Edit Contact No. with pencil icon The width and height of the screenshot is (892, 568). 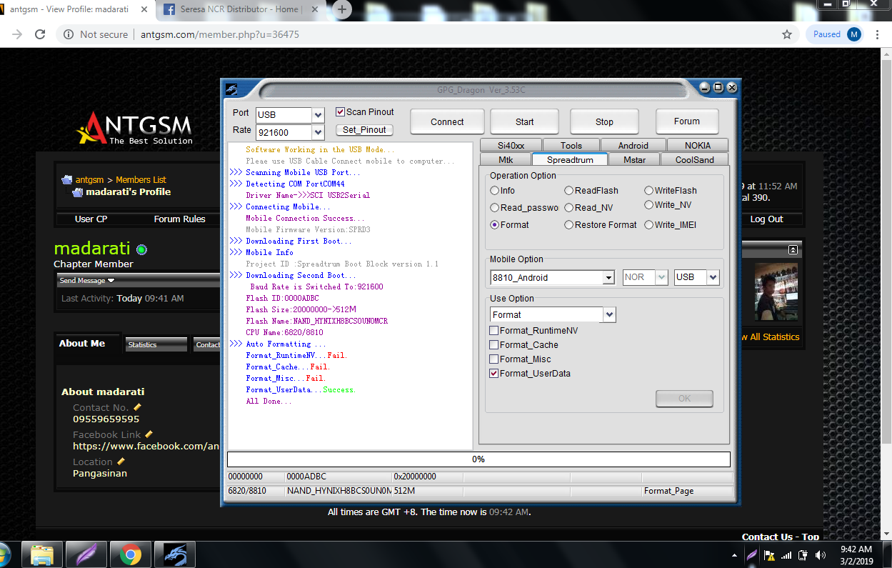[x=138, y=407]
